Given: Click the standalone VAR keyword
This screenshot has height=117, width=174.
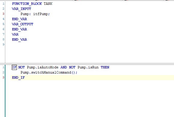Looking at the screenshot, I should point(15,34).
